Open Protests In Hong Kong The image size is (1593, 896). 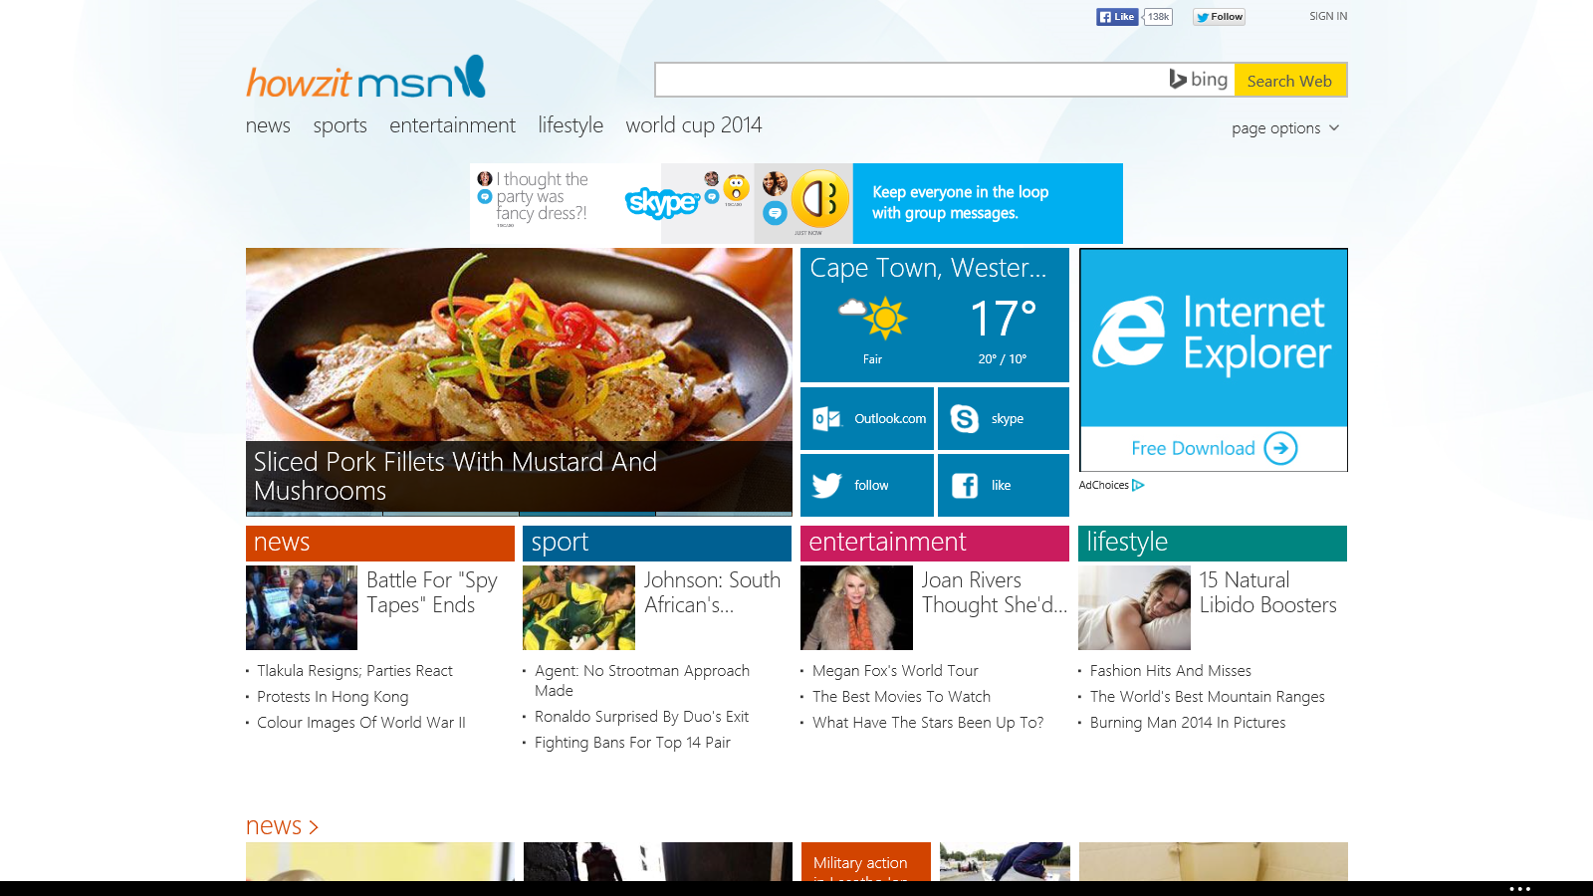(x=333, y=697)
